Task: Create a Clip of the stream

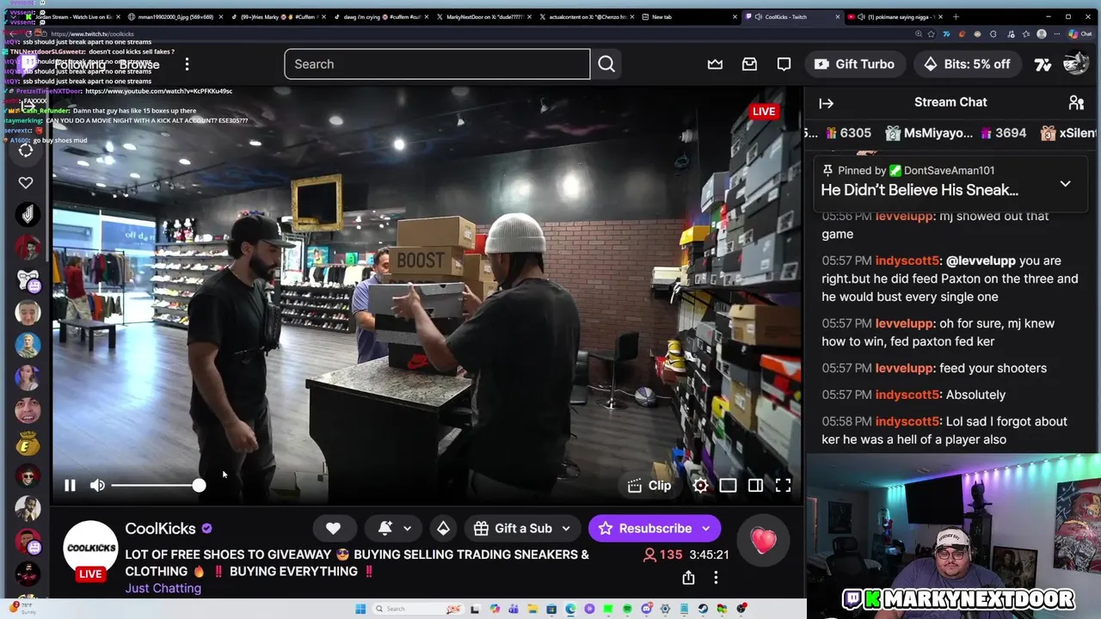Action: coord(649,486)
